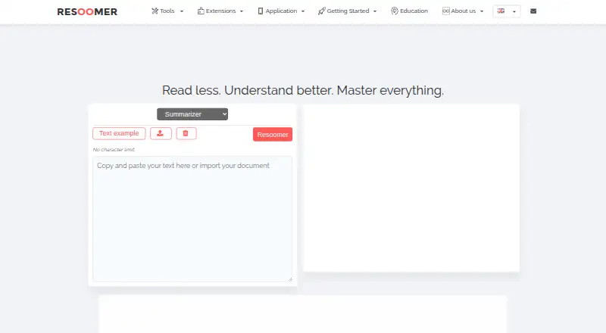Image resolution: width=606 pixels, height=333 pixels.
Task: Open the language flag dropdown
Action: click(x=506, y=11)
